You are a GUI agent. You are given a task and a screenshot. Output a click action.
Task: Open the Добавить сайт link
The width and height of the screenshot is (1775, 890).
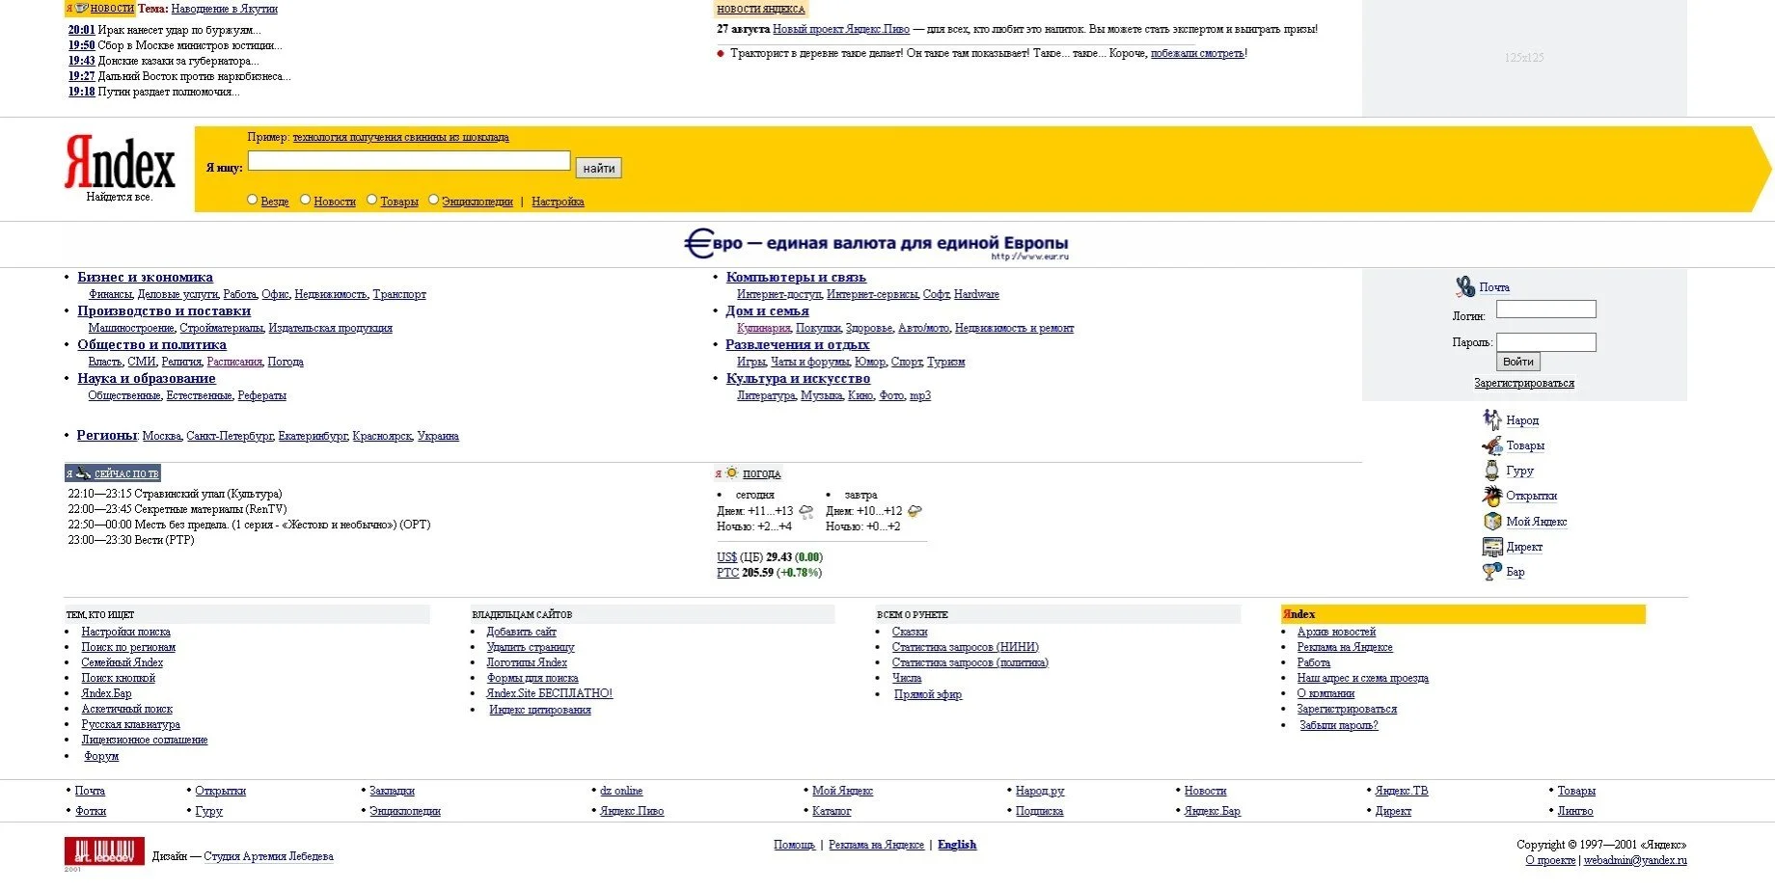point(521,632)
